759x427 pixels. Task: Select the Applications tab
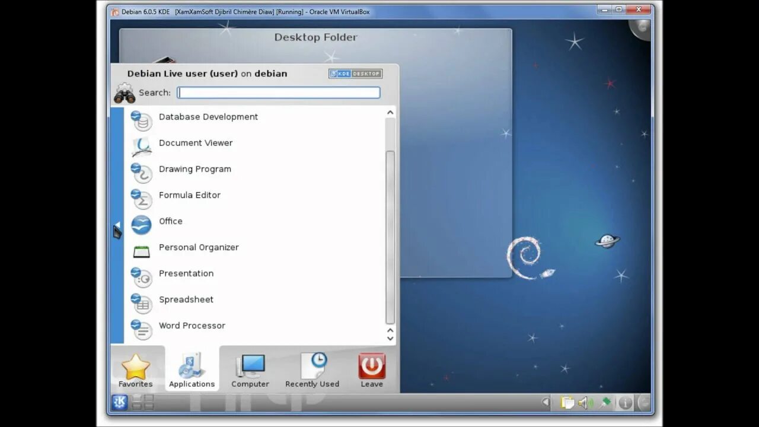(x=192, y=370)
